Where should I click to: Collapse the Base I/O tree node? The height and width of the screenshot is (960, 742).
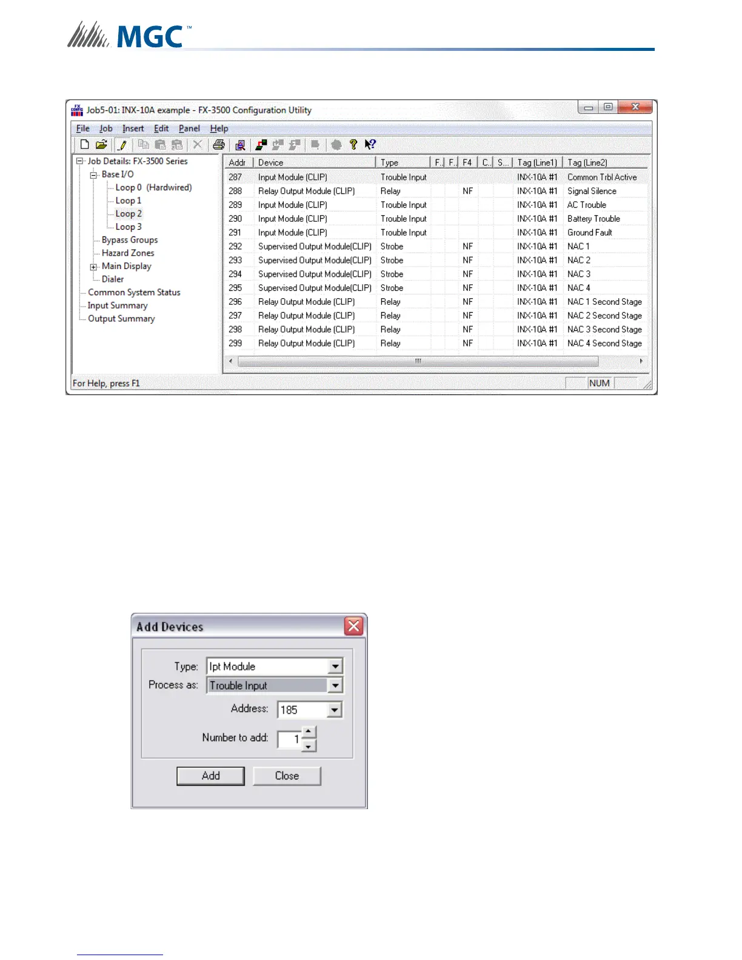point(93,175)
